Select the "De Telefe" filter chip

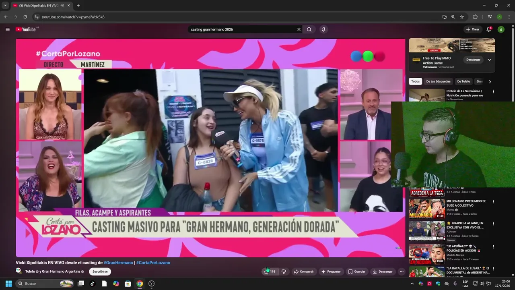pos(463,81)
